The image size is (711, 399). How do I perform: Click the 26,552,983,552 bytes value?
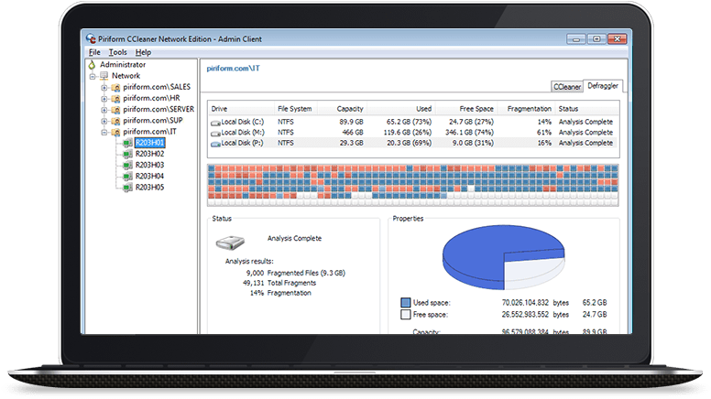525,314
